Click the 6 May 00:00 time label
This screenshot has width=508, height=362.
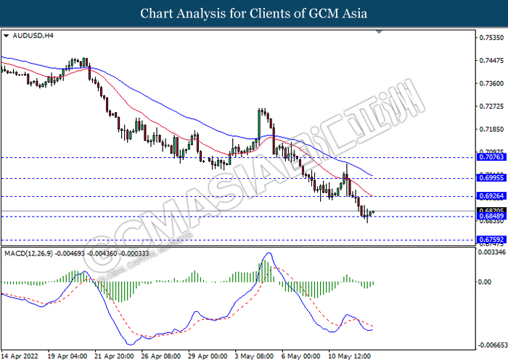click(x=301, y=356)
